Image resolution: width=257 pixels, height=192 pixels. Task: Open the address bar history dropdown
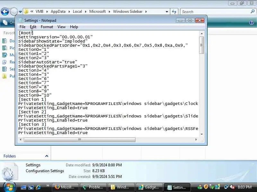point(167,12)
